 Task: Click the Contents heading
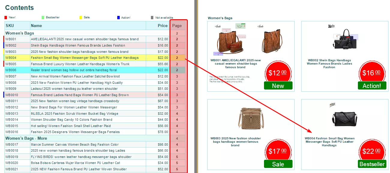click(19, 8)
